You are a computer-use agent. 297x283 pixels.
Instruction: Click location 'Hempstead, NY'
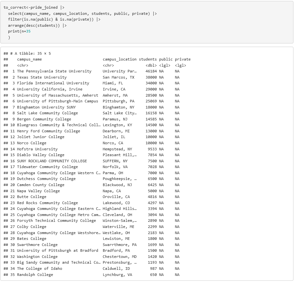(x=117, y=149)
